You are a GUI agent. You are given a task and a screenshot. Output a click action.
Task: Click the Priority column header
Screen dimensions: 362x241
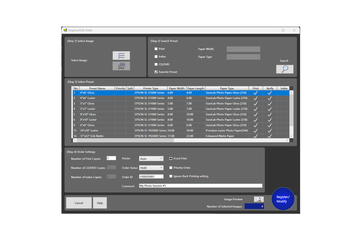pos(120,88)
